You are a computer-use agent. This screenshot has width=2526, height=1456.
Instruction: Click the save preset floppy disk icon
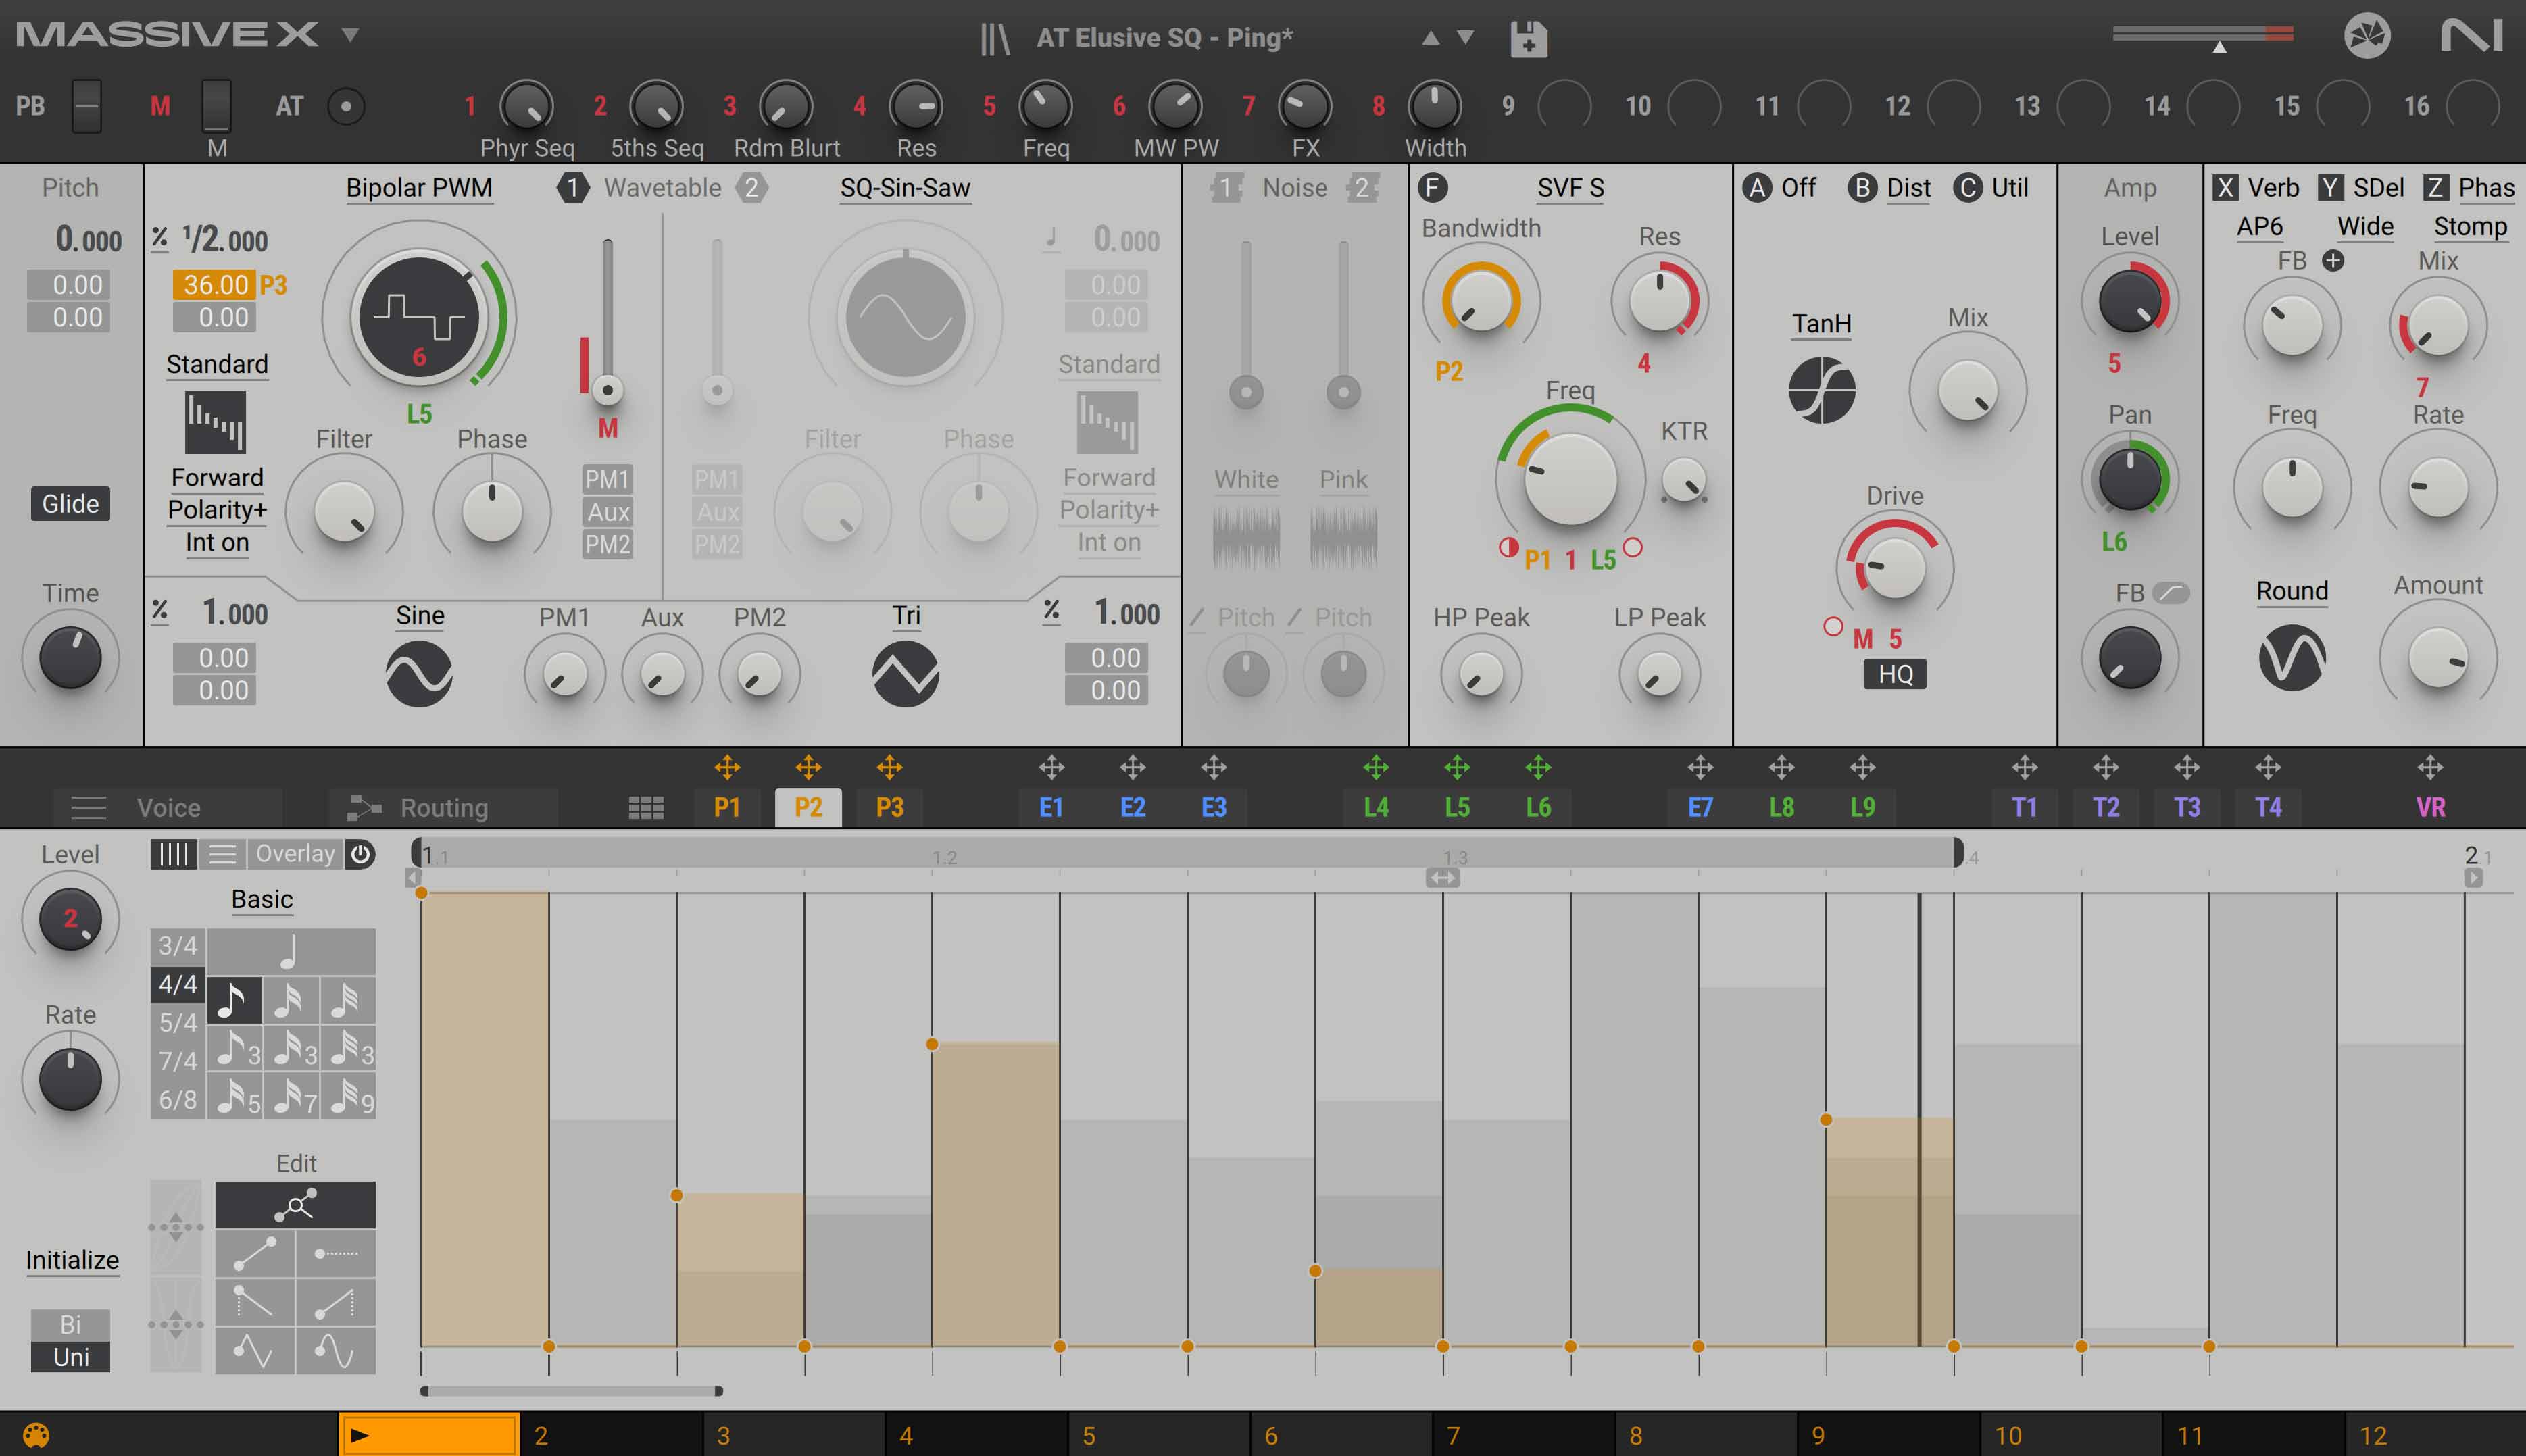pyautogui.click(x=1528, y=39)
